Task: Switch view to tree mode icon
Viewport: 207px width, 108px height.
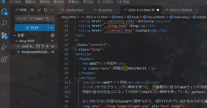Action: (32, 10)
